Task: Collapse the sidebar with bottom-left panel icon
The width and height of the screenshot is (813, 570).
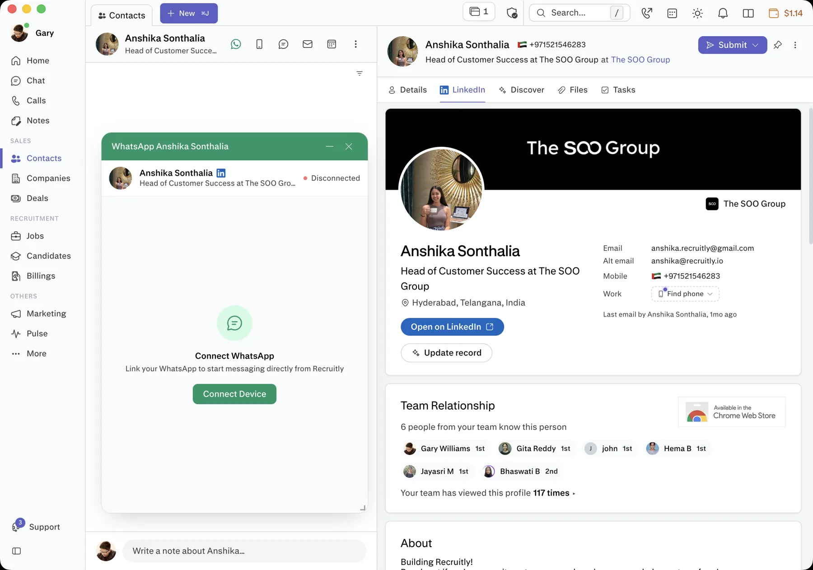Action: pos(17,551)
